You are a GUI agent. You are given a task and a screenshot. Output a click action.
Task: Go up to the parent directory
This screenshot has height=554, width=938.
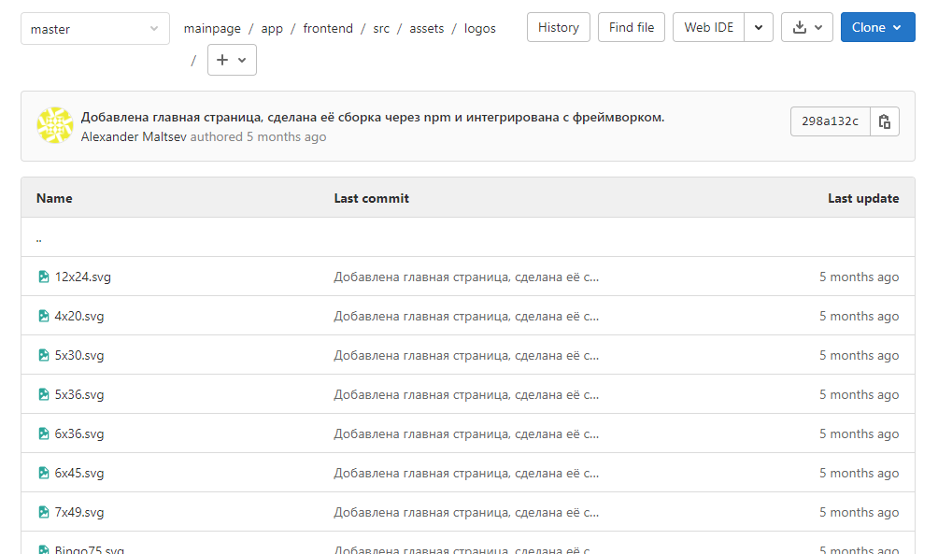(39, 238)
